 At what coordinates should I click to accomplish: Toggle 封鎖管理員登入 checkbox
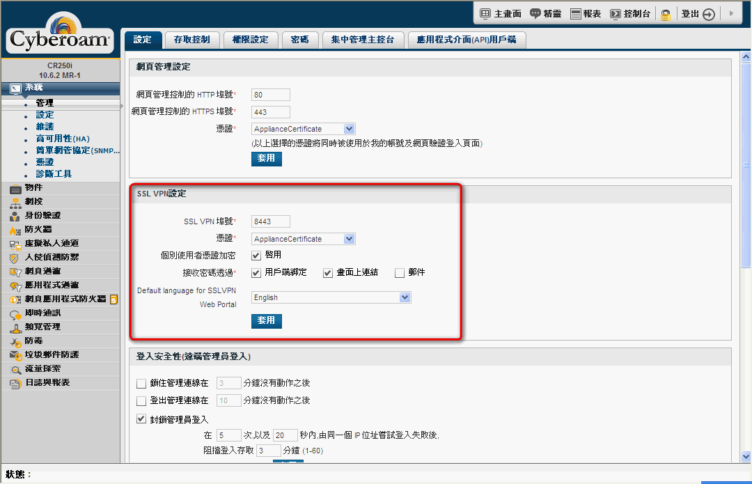pyautogui.click(x=141, y=419)
